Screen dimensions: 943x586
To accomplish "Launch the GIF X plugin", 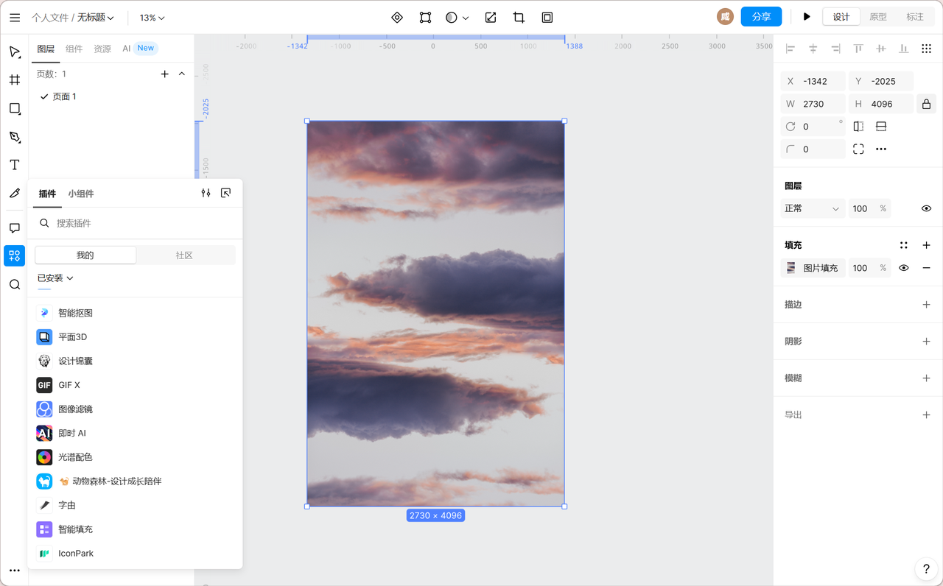I will coord(69,385).
